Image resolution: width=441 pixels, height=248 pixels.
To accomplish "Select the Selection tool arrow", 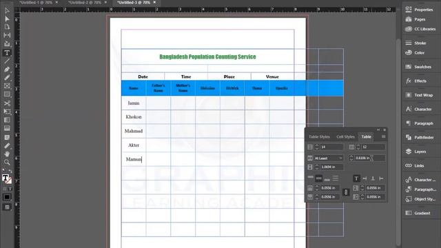I will coord(7,10).
